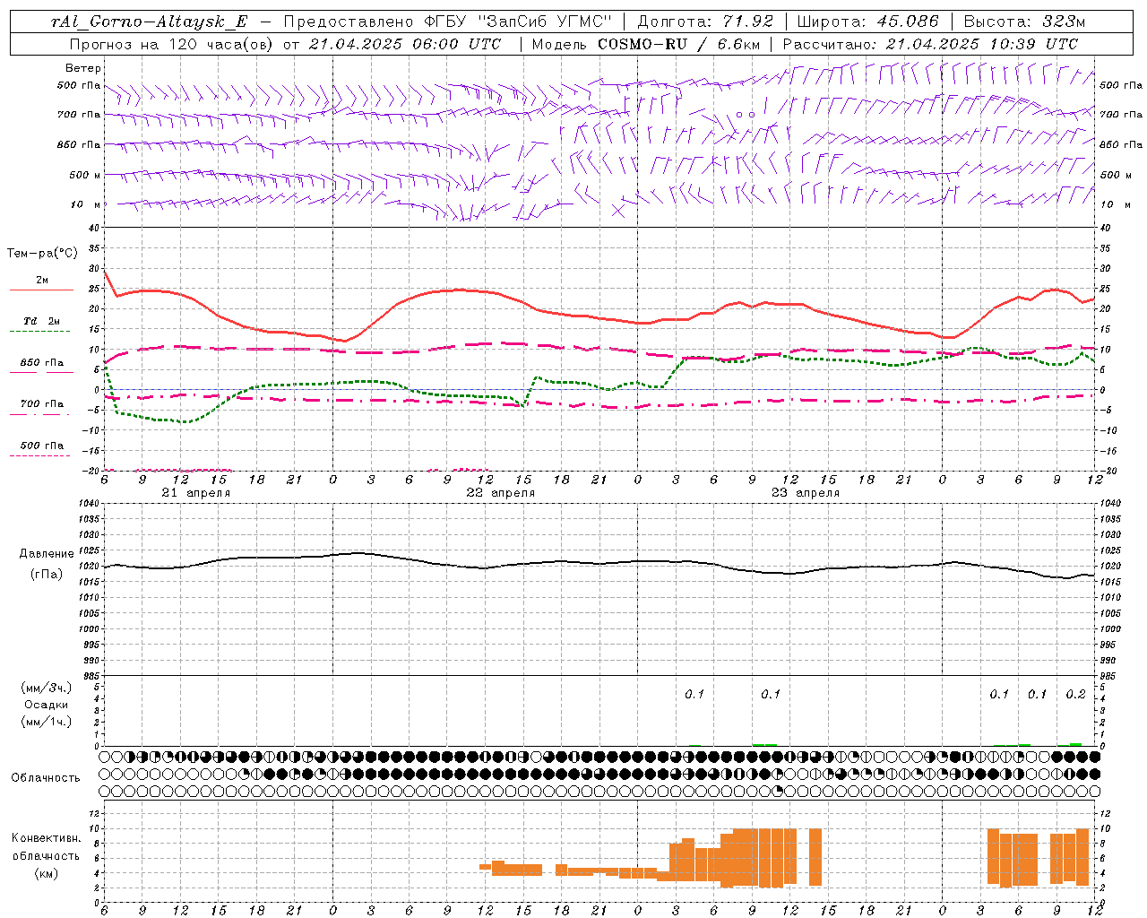Click the solid red "2м" temperature legend line

pyautogui.click(x=41, y=290)
